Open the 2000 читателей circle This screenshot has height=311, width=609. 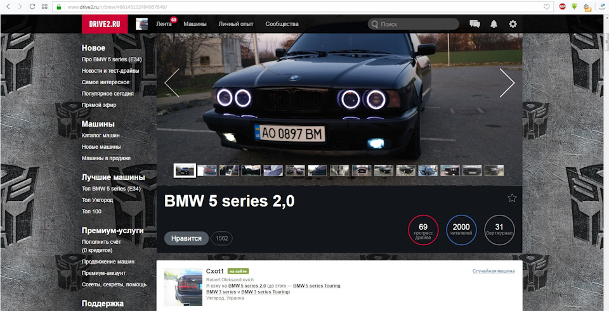pyautogui.click(x=461, y=230)
